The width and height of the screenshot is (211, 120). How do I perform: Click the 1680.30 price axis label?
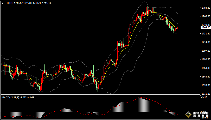206,59
